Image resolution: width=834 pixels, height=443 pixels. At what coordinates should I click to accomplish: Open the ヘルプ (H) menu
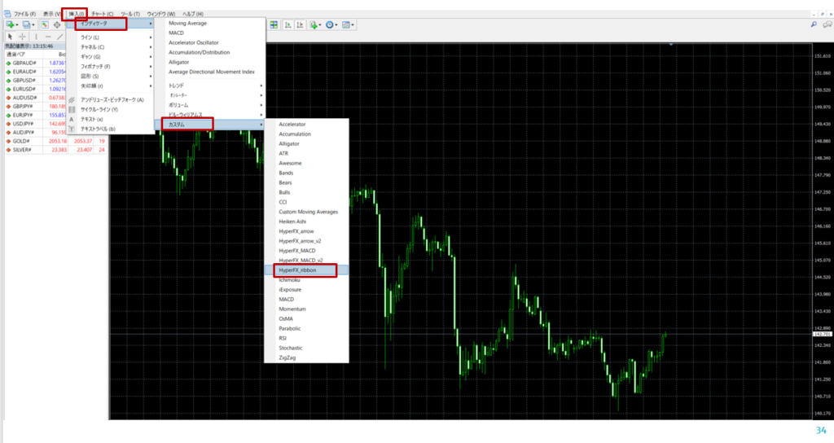click(x=193, y=15)
